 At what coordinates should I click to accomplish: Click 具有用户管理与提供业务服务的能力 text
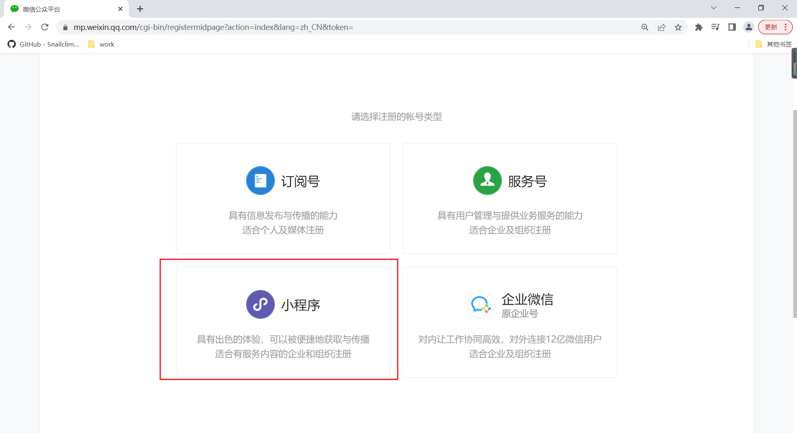click(510, 215)
